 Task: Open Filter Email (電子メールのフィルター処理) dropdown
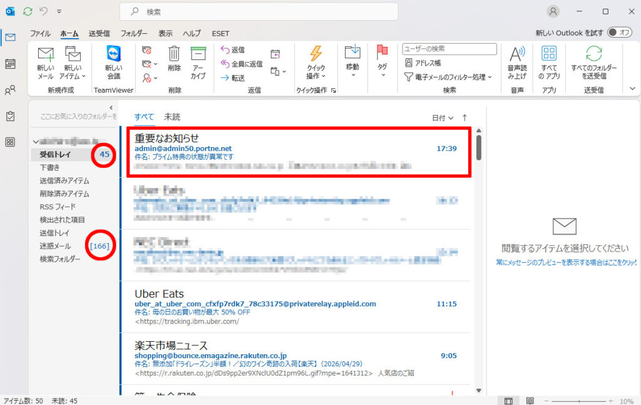point(448,77)
